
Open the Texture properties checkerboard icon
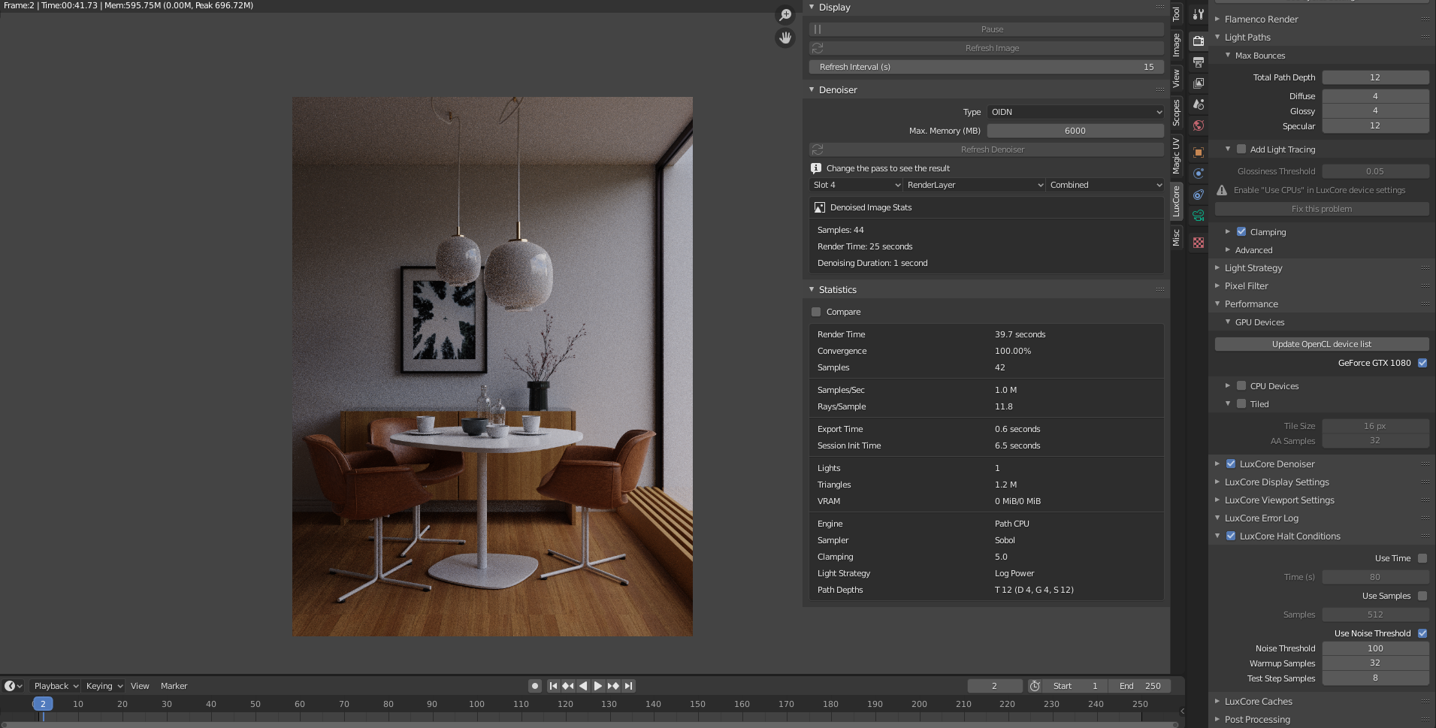pos(1199,243)
